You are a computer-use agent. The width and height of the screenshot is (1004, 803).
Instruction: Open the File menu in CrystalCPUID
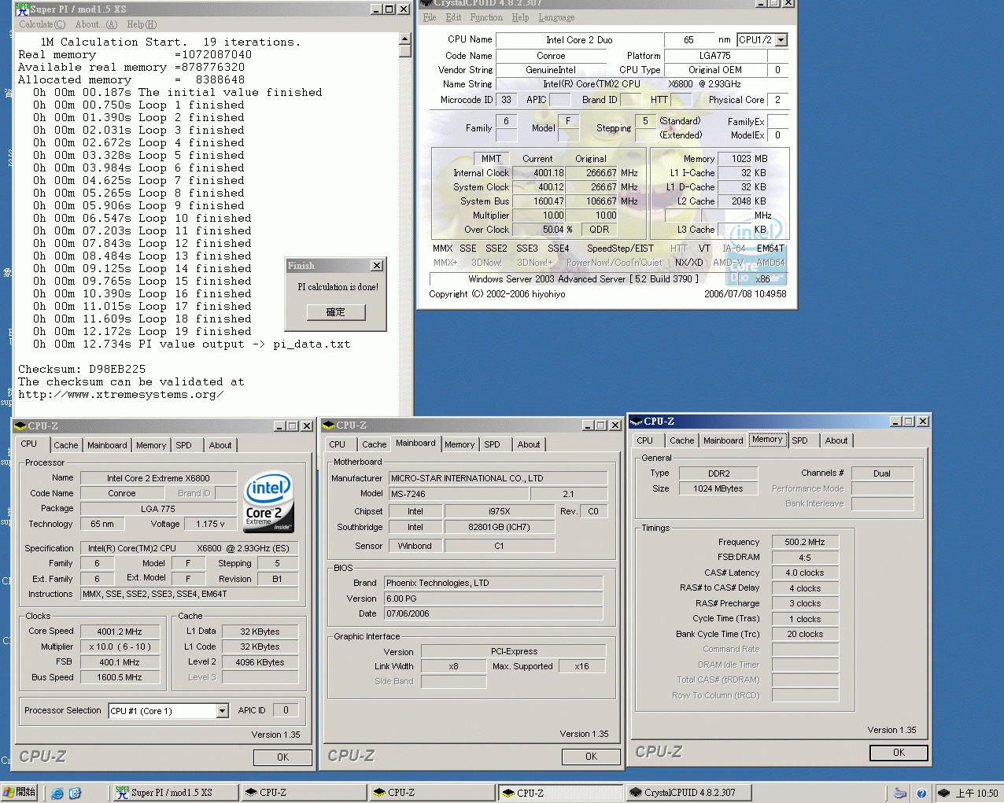tap(430, 17)
